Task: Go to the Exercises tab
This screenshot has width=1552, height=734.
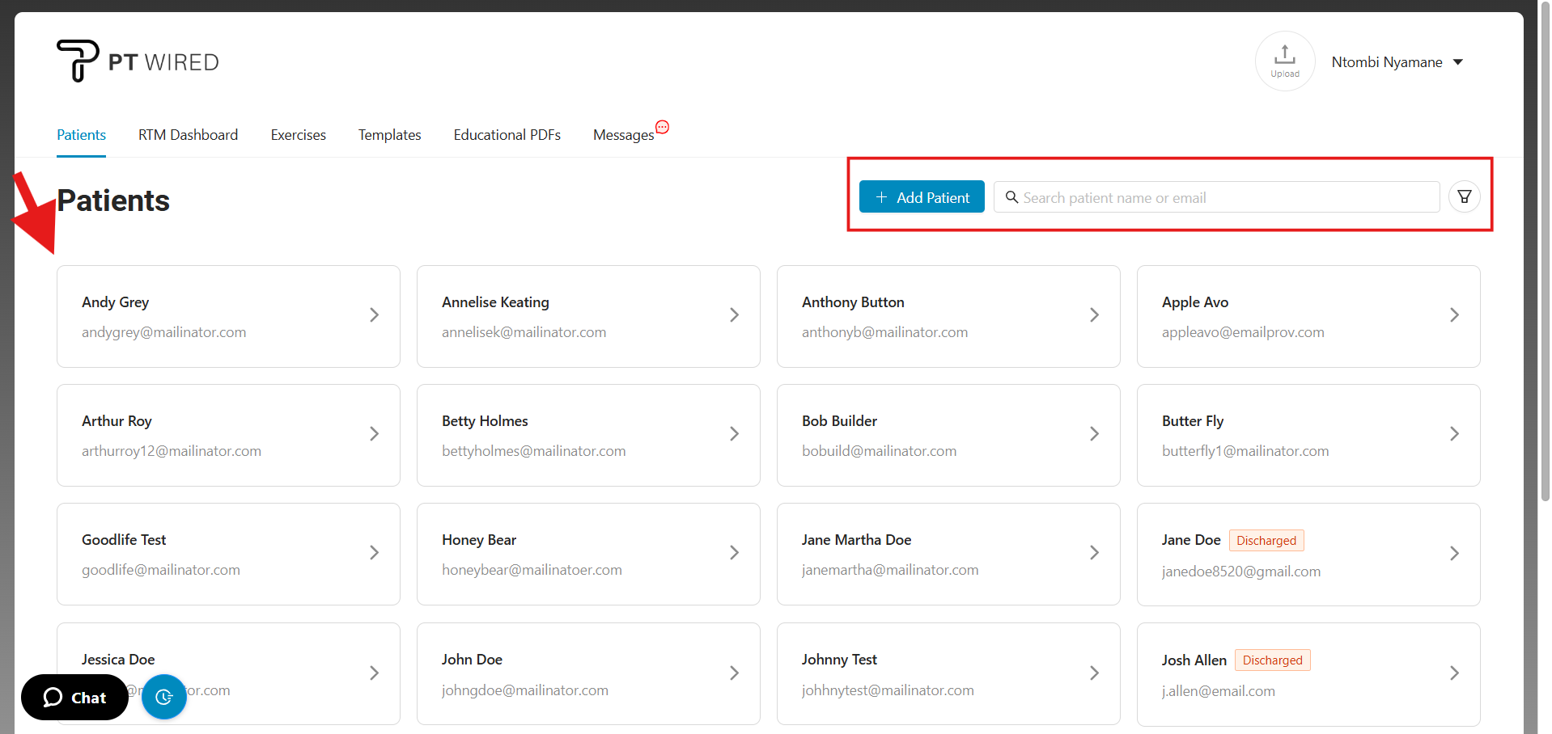Action: click(x=298, y=135)
